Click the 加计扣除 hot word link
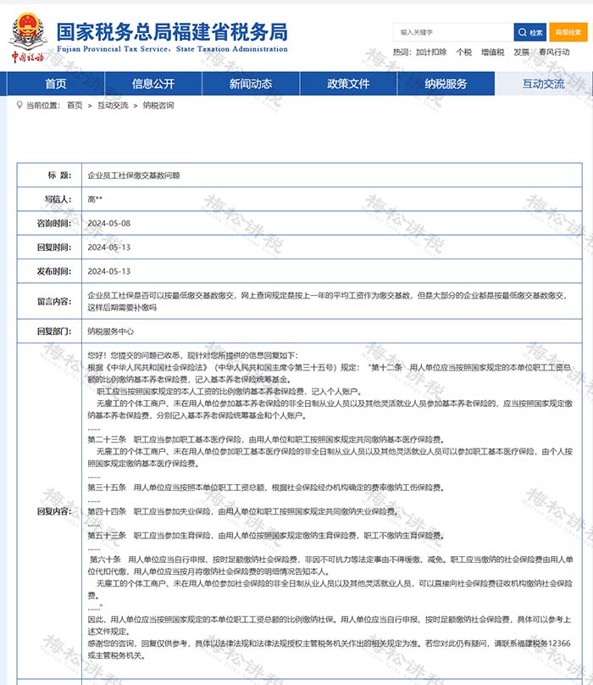Image resolution: width=593 pixels, height=685 pixels. tap(431, 53)
